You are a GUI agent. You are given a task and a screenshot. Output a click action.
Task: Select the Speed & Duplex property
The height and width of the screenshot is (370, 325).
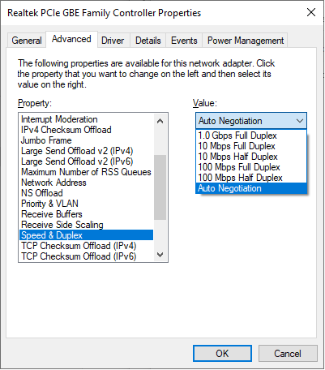click(87, 235)
